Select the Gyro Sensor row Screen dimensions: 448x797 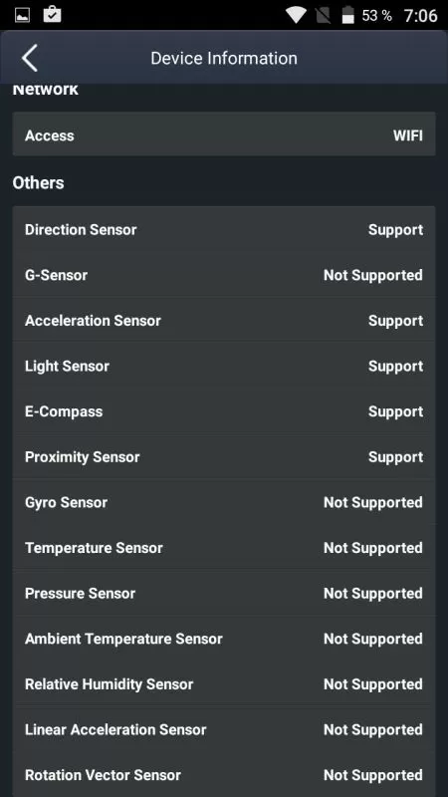pyautogui.click(x=224, y=502)
